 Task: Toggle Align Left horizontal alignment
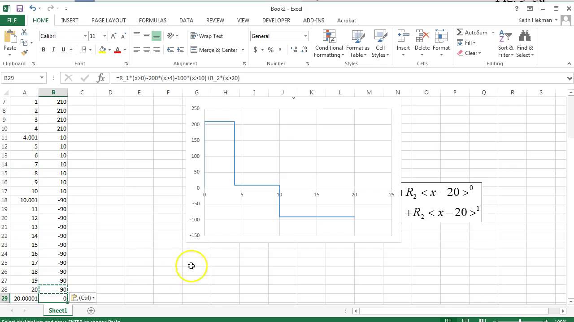pyautogui.click(x=137, y=50)
